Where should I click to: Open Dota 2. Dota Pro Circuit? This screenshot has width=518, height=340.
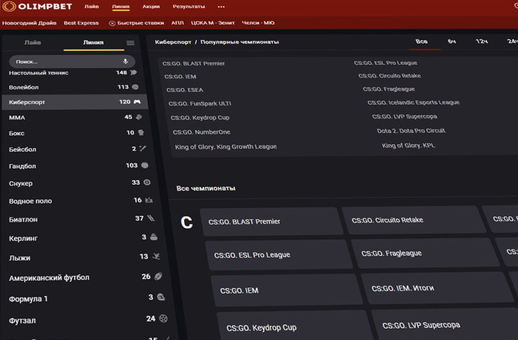tap(411, 131)
